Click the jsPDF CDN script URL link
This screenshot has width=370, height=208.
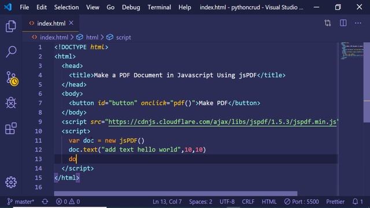pyautogui.click(x=222, y=122)
